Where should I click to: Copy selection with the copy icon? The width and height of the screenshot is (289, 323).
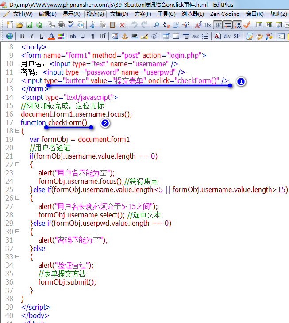pos(103,25)
